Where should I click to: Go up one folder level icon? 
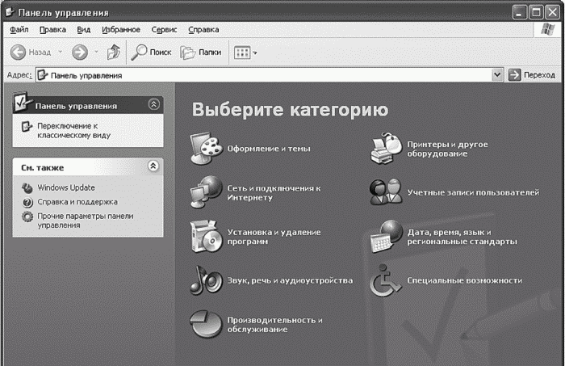coord(114,53)
